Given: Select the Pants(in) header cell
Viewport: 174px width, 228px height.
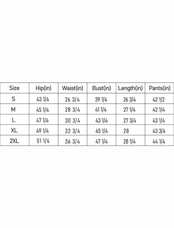Looking at the screenshot, I should coord(160,88).
